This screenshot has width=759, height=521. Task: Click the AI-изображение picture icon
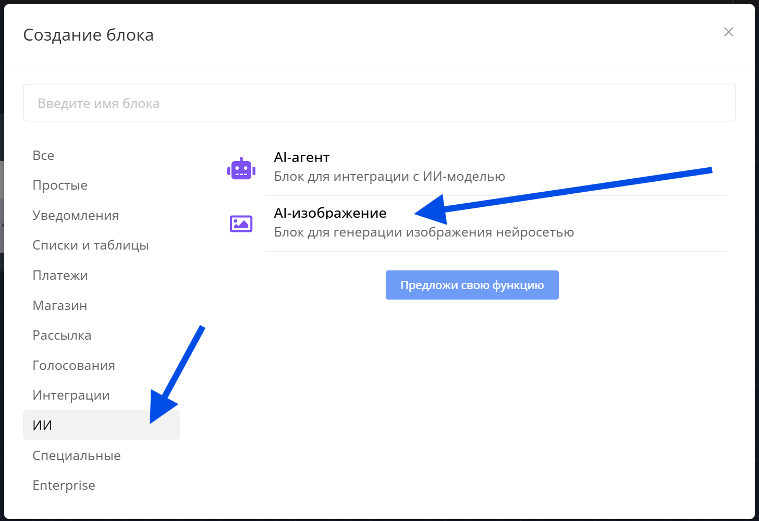[241, 224]
